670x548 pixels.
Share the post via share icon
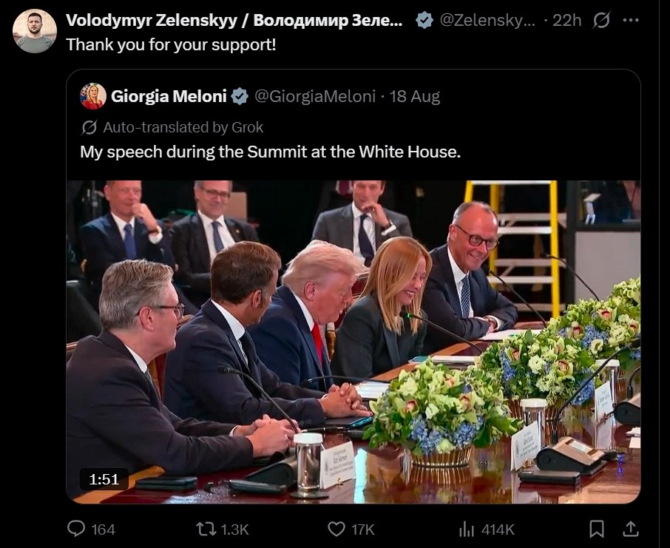[630, 529]
